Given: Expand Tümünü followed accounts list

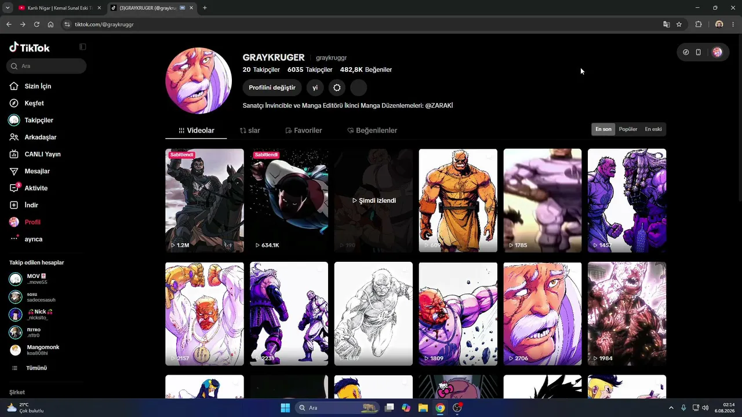Looking at the screenshot, I should pyautogui.click(x=36, y=368).
